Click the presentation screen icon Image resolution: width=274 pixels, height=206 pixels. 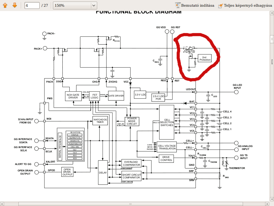[178, 5]
